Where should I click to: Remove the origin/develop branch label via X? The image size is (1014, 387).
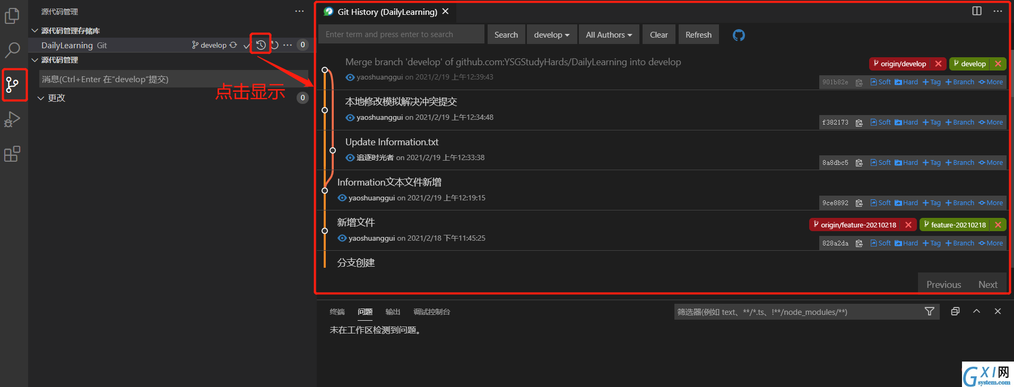pyautogui.click(x=938, y=64)
